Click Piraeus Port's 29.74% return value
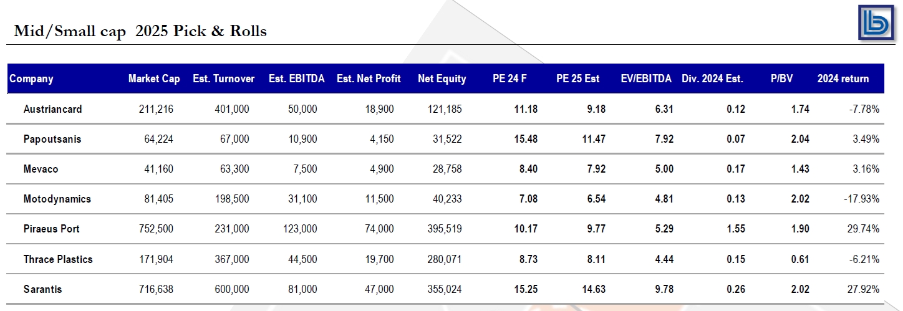Screen dimensions: 903x311 (864, 229)
